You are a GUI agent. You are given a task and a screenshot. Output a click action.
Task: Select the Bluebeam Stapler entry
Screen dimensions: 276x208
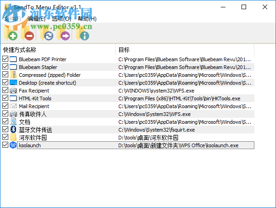pos(38,67)
